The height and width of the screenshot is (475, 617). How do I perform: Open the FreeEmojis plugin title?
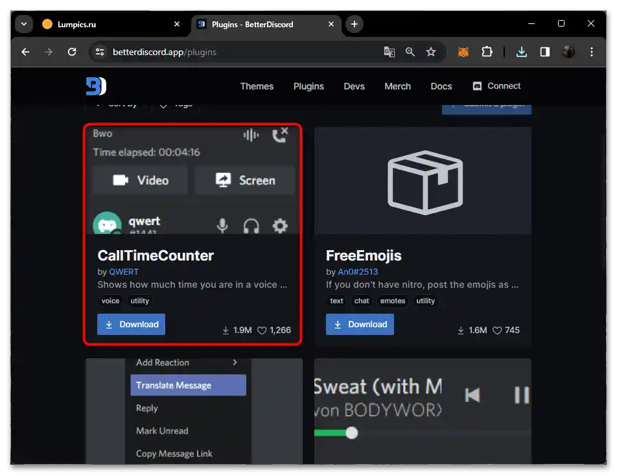tap(364, 255)
